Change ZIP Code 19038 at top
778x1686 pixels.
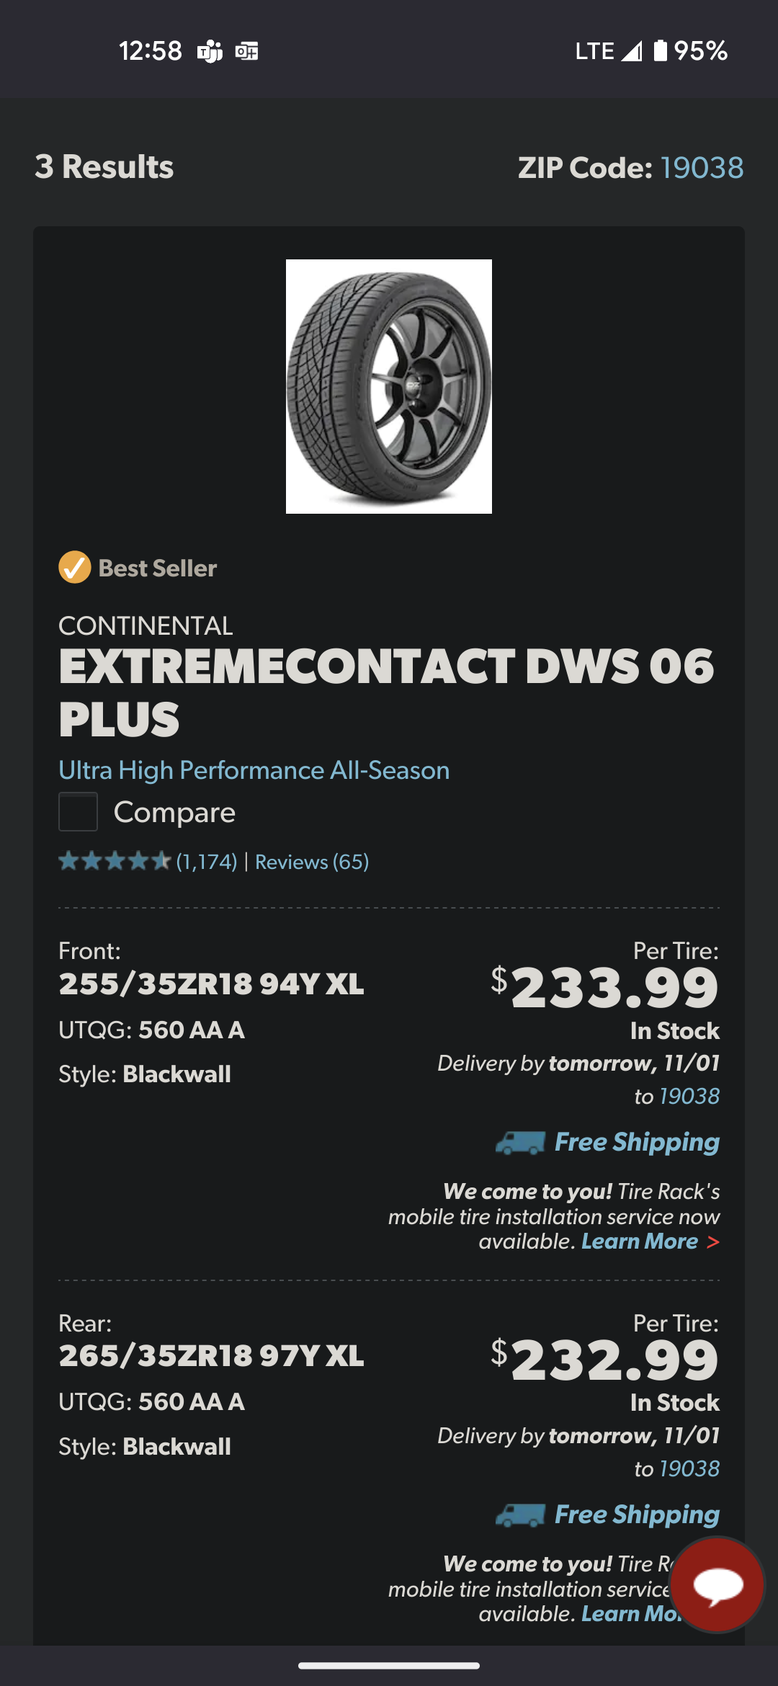coord(702,167)
